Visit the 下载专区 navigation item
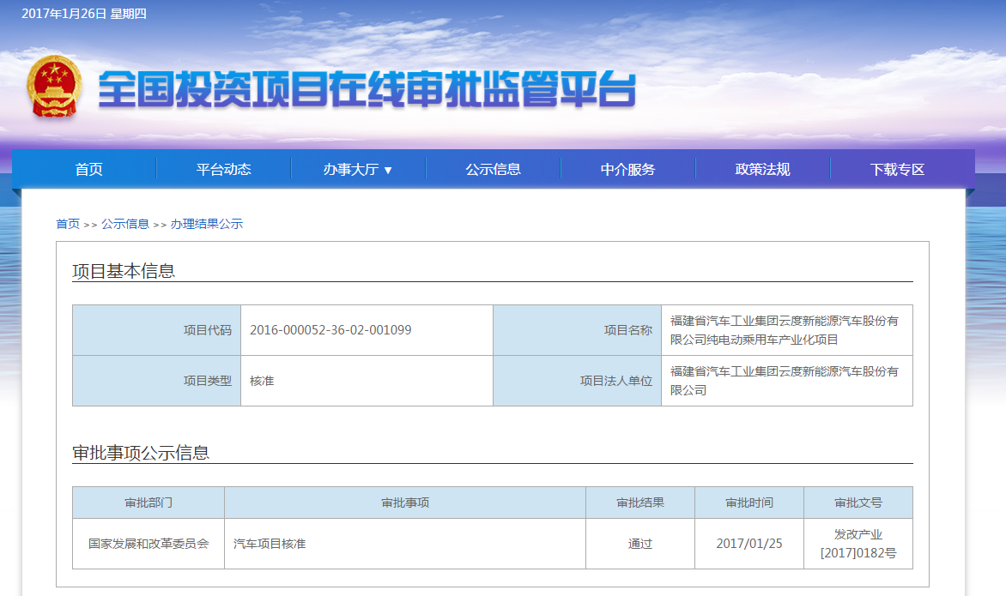The width and height of the screenshot is (1006, 596). [897, 169]
